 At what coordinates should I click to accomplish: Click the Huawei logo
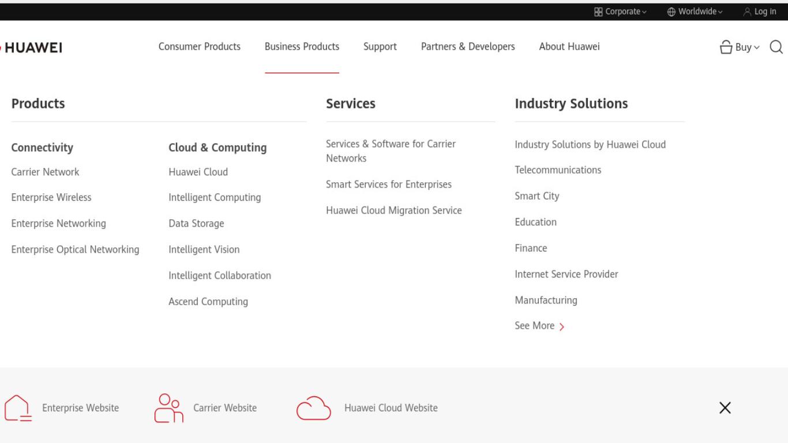click(x=32, y=47)
